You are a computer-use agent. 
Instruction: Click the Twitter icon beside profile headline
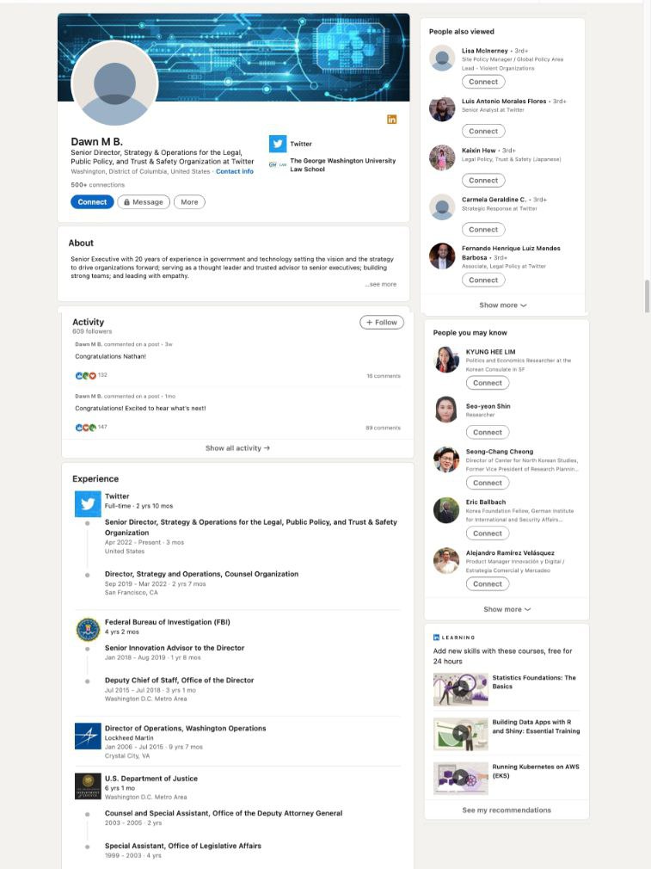[278, 144]
